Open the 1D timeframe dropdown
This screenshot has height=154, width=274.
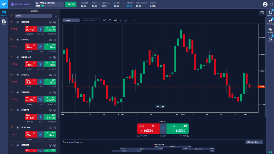click(x=121, y=20)
